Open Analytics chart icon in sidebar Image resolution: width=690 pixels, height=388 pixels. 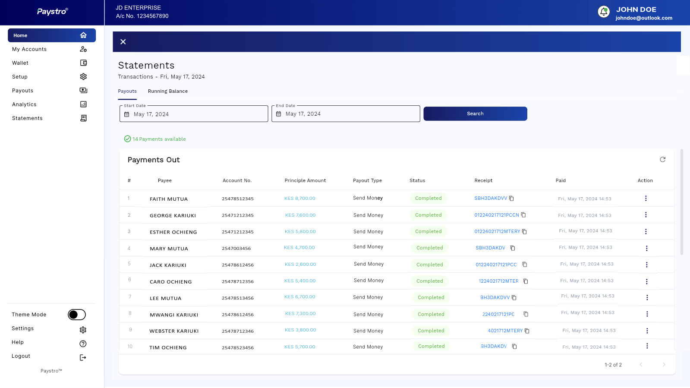coord(83,104)
